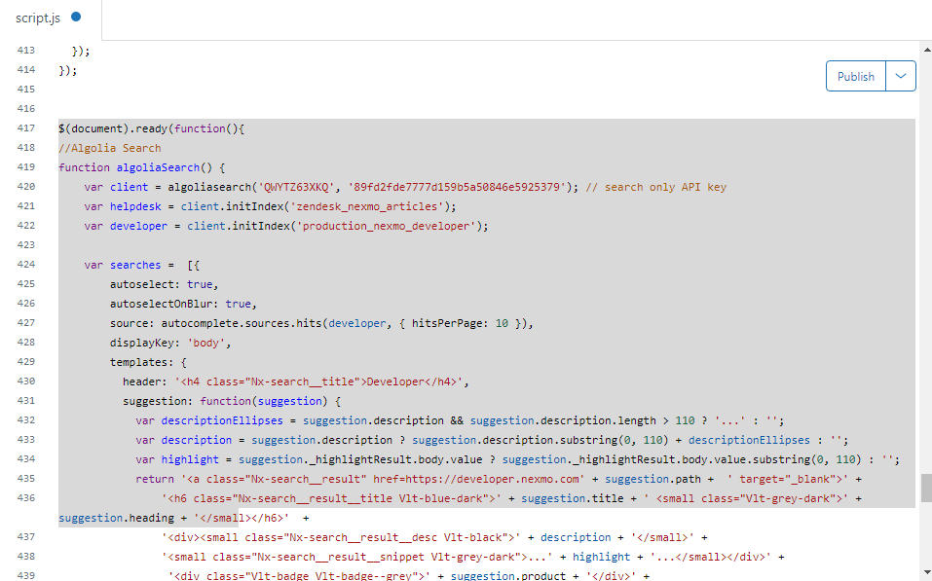
Task: Click the 'templates: {' line
Action: click(x=148, y=362)
